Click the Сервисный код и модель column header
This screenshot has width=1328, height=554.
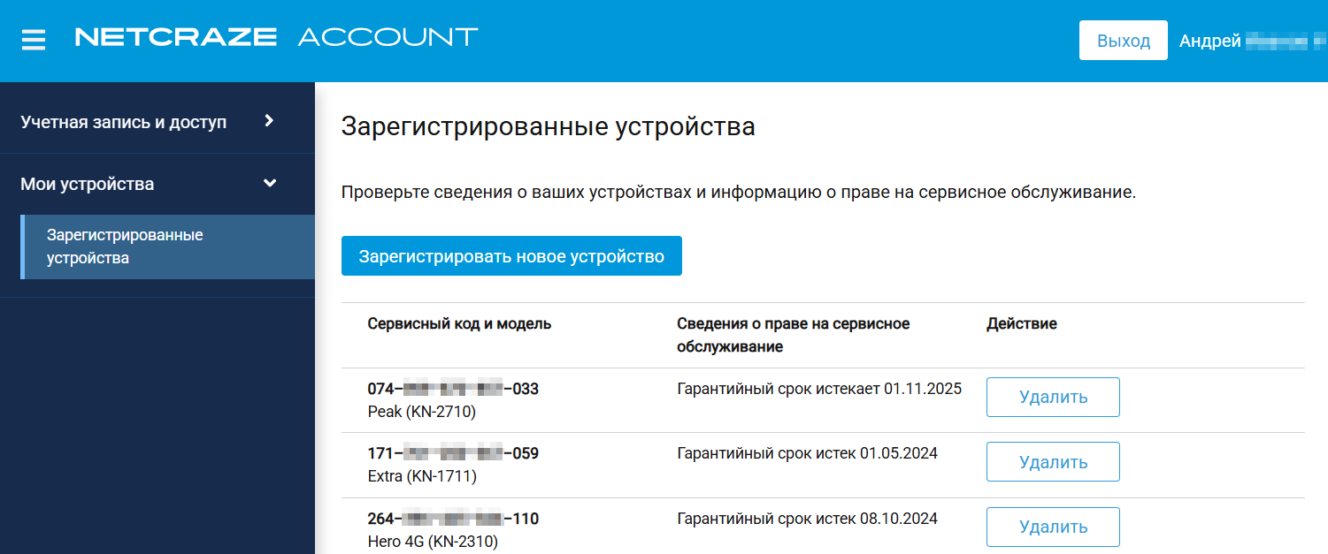point(459,324)
